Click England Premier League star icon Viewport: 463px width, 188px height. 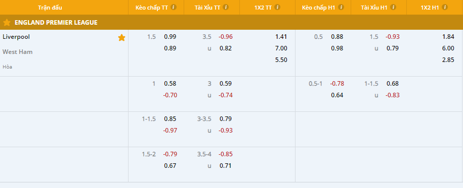(7, 22)
